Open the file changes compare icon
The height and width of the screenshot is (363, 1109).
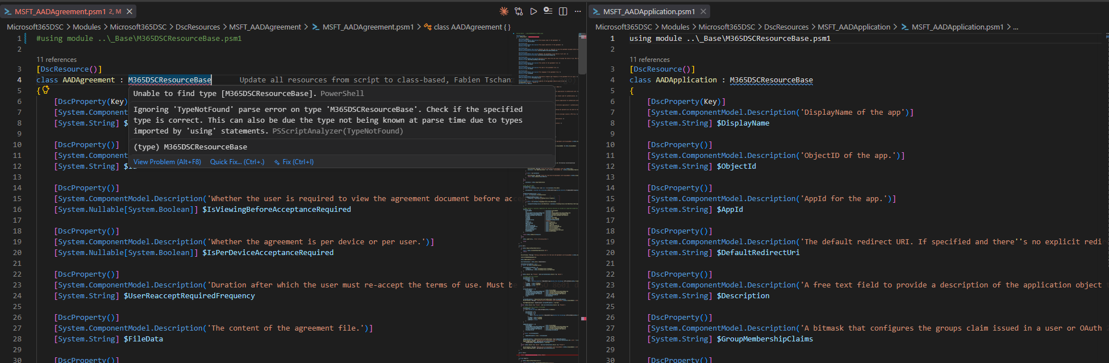click(519, 11)
